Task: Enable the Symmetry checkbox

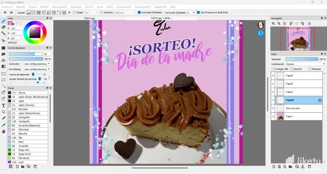Action: click(x=102, y=12)
